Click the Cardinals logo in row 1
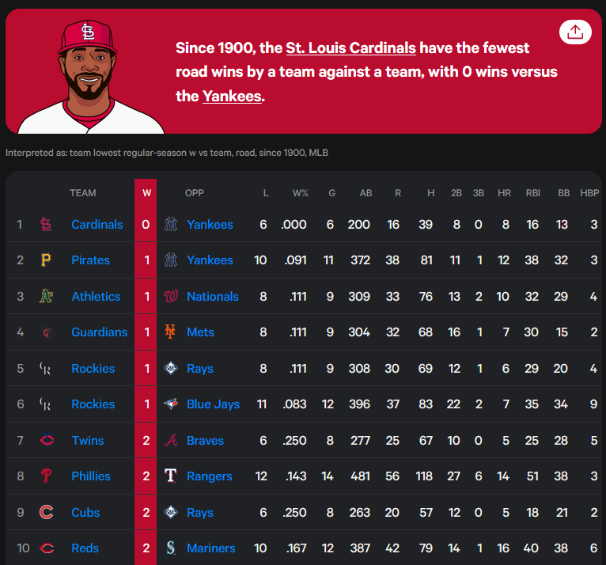This screenshot has height=565, width=606. click(x=46, y=224)
